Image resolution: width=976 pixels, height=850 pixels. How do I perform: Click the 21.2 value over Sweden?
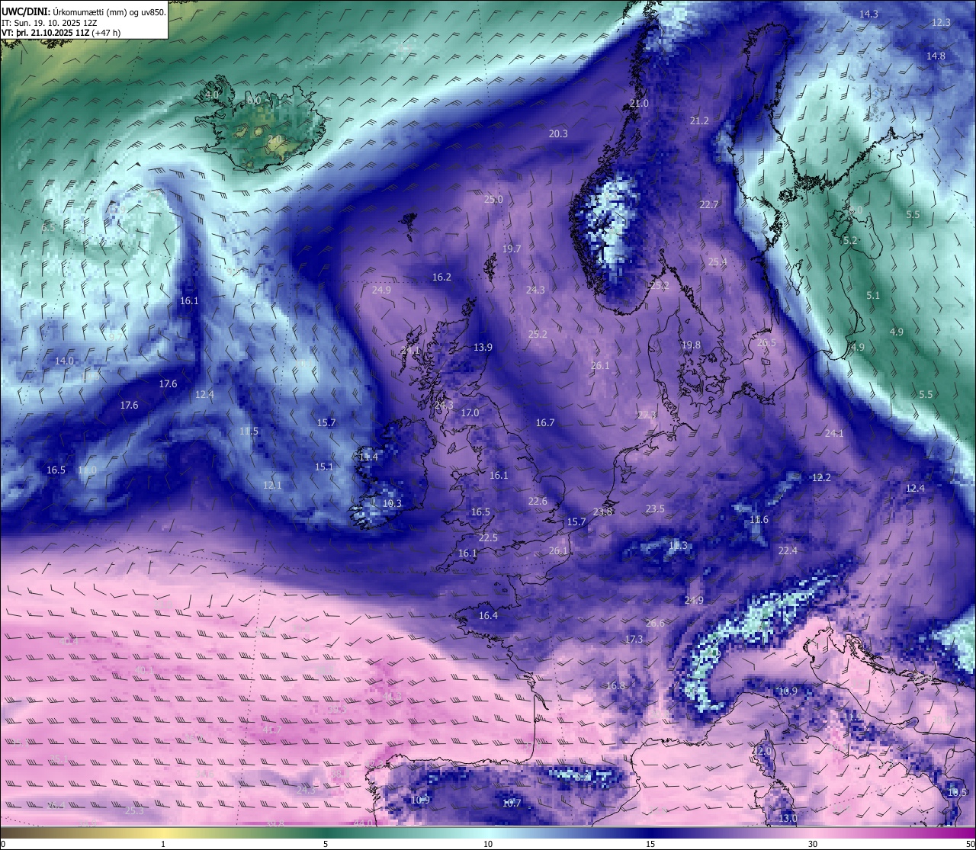coord(699,121)
